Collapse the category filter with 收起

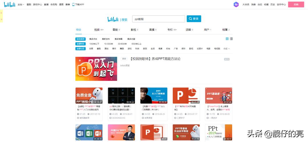coord(226,49)
